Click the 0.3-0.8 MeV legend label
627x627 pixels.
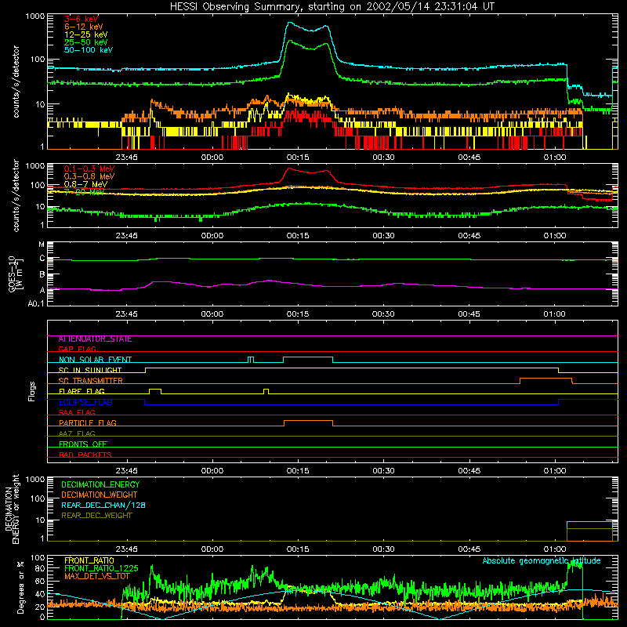89,176
